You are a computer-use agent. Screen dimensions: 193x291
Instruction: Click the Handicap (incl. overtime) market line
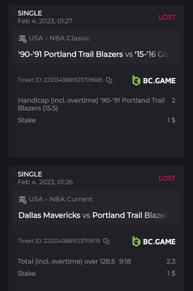click(x=91, y=104)
